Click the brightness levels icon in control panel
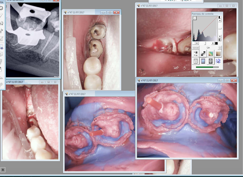The width and height of the screenshot is (243, 177). tap(196, 54)
